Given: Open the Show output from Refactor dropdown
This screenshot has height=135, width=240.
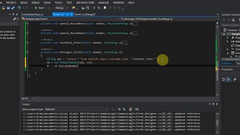Looking at the screenshot, I should [76, 109].
